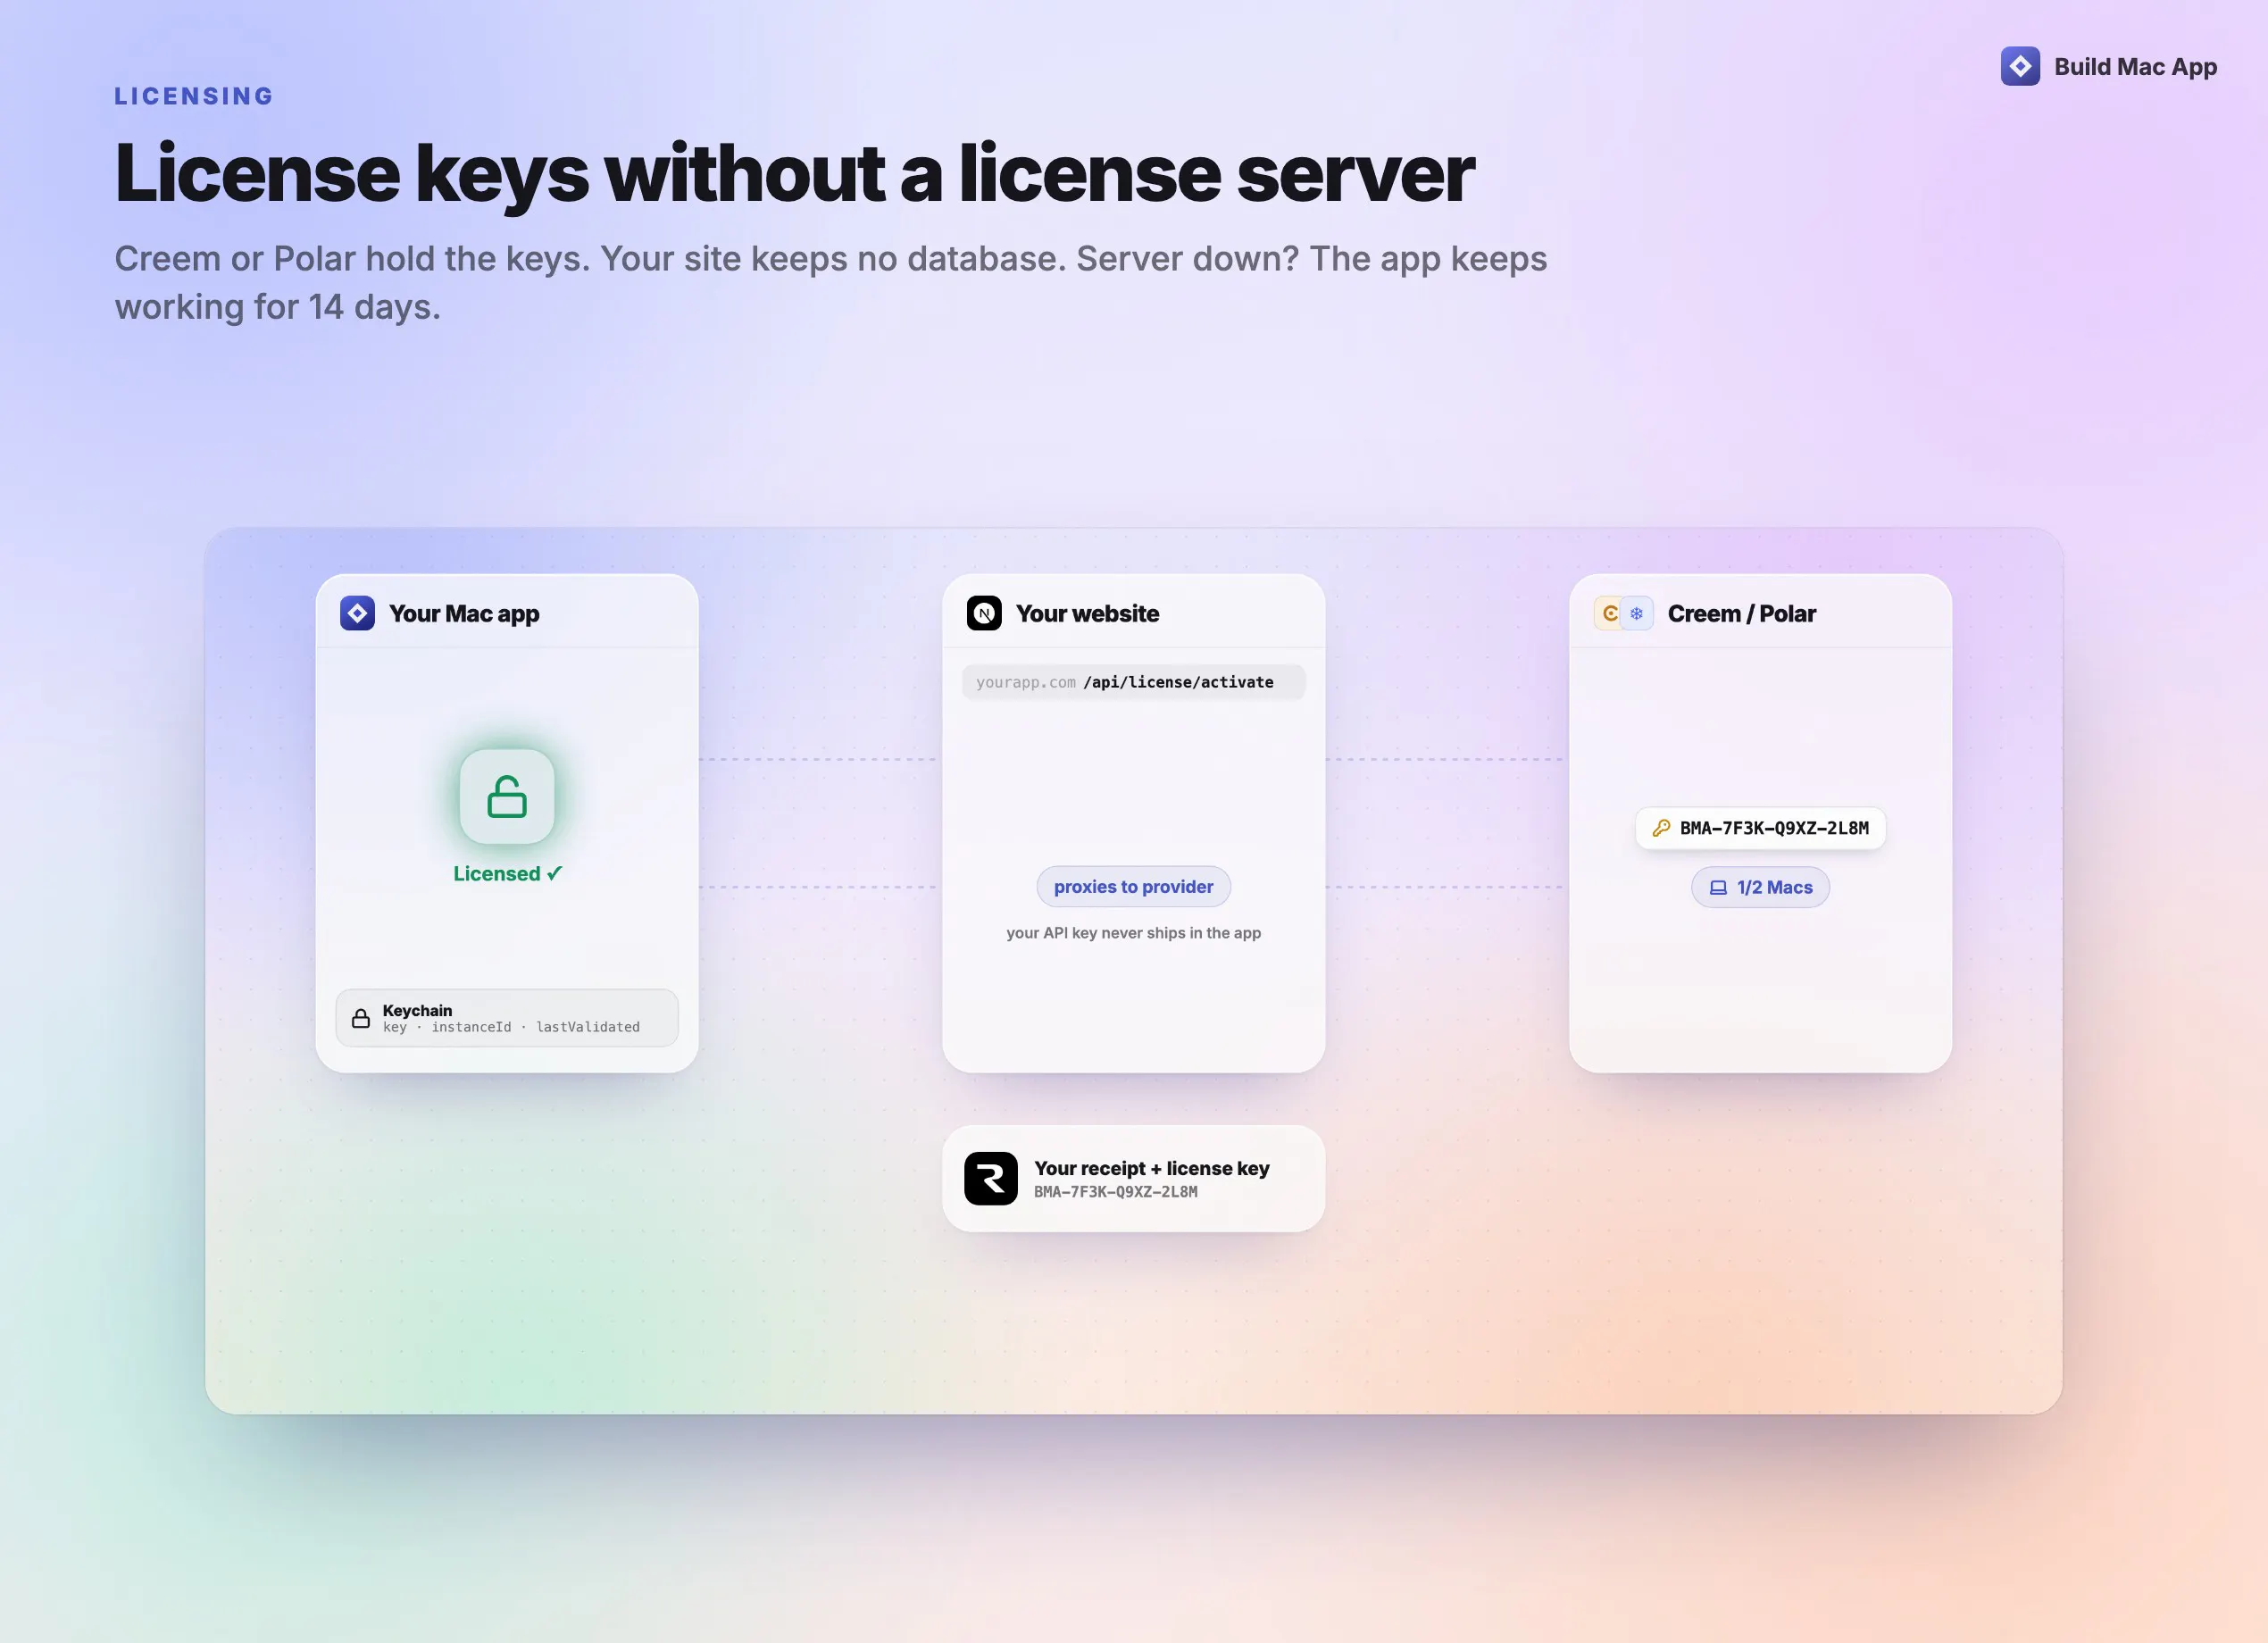
Task: Click the API key never ships caption
Action: (x=1133, y=933)
